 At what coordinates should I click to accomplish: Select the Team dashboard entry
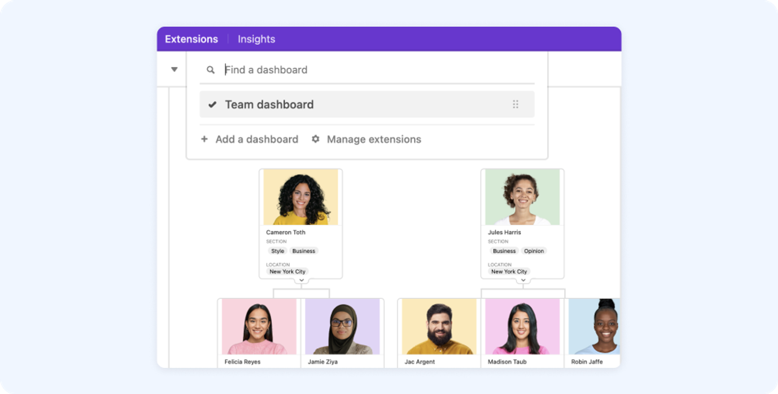click(x=367, y=104)
